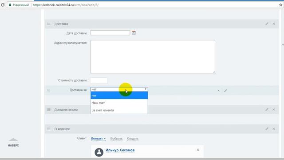Click the О клиенте section title
This screenshot has width=284, height=160.
point(62,129)
